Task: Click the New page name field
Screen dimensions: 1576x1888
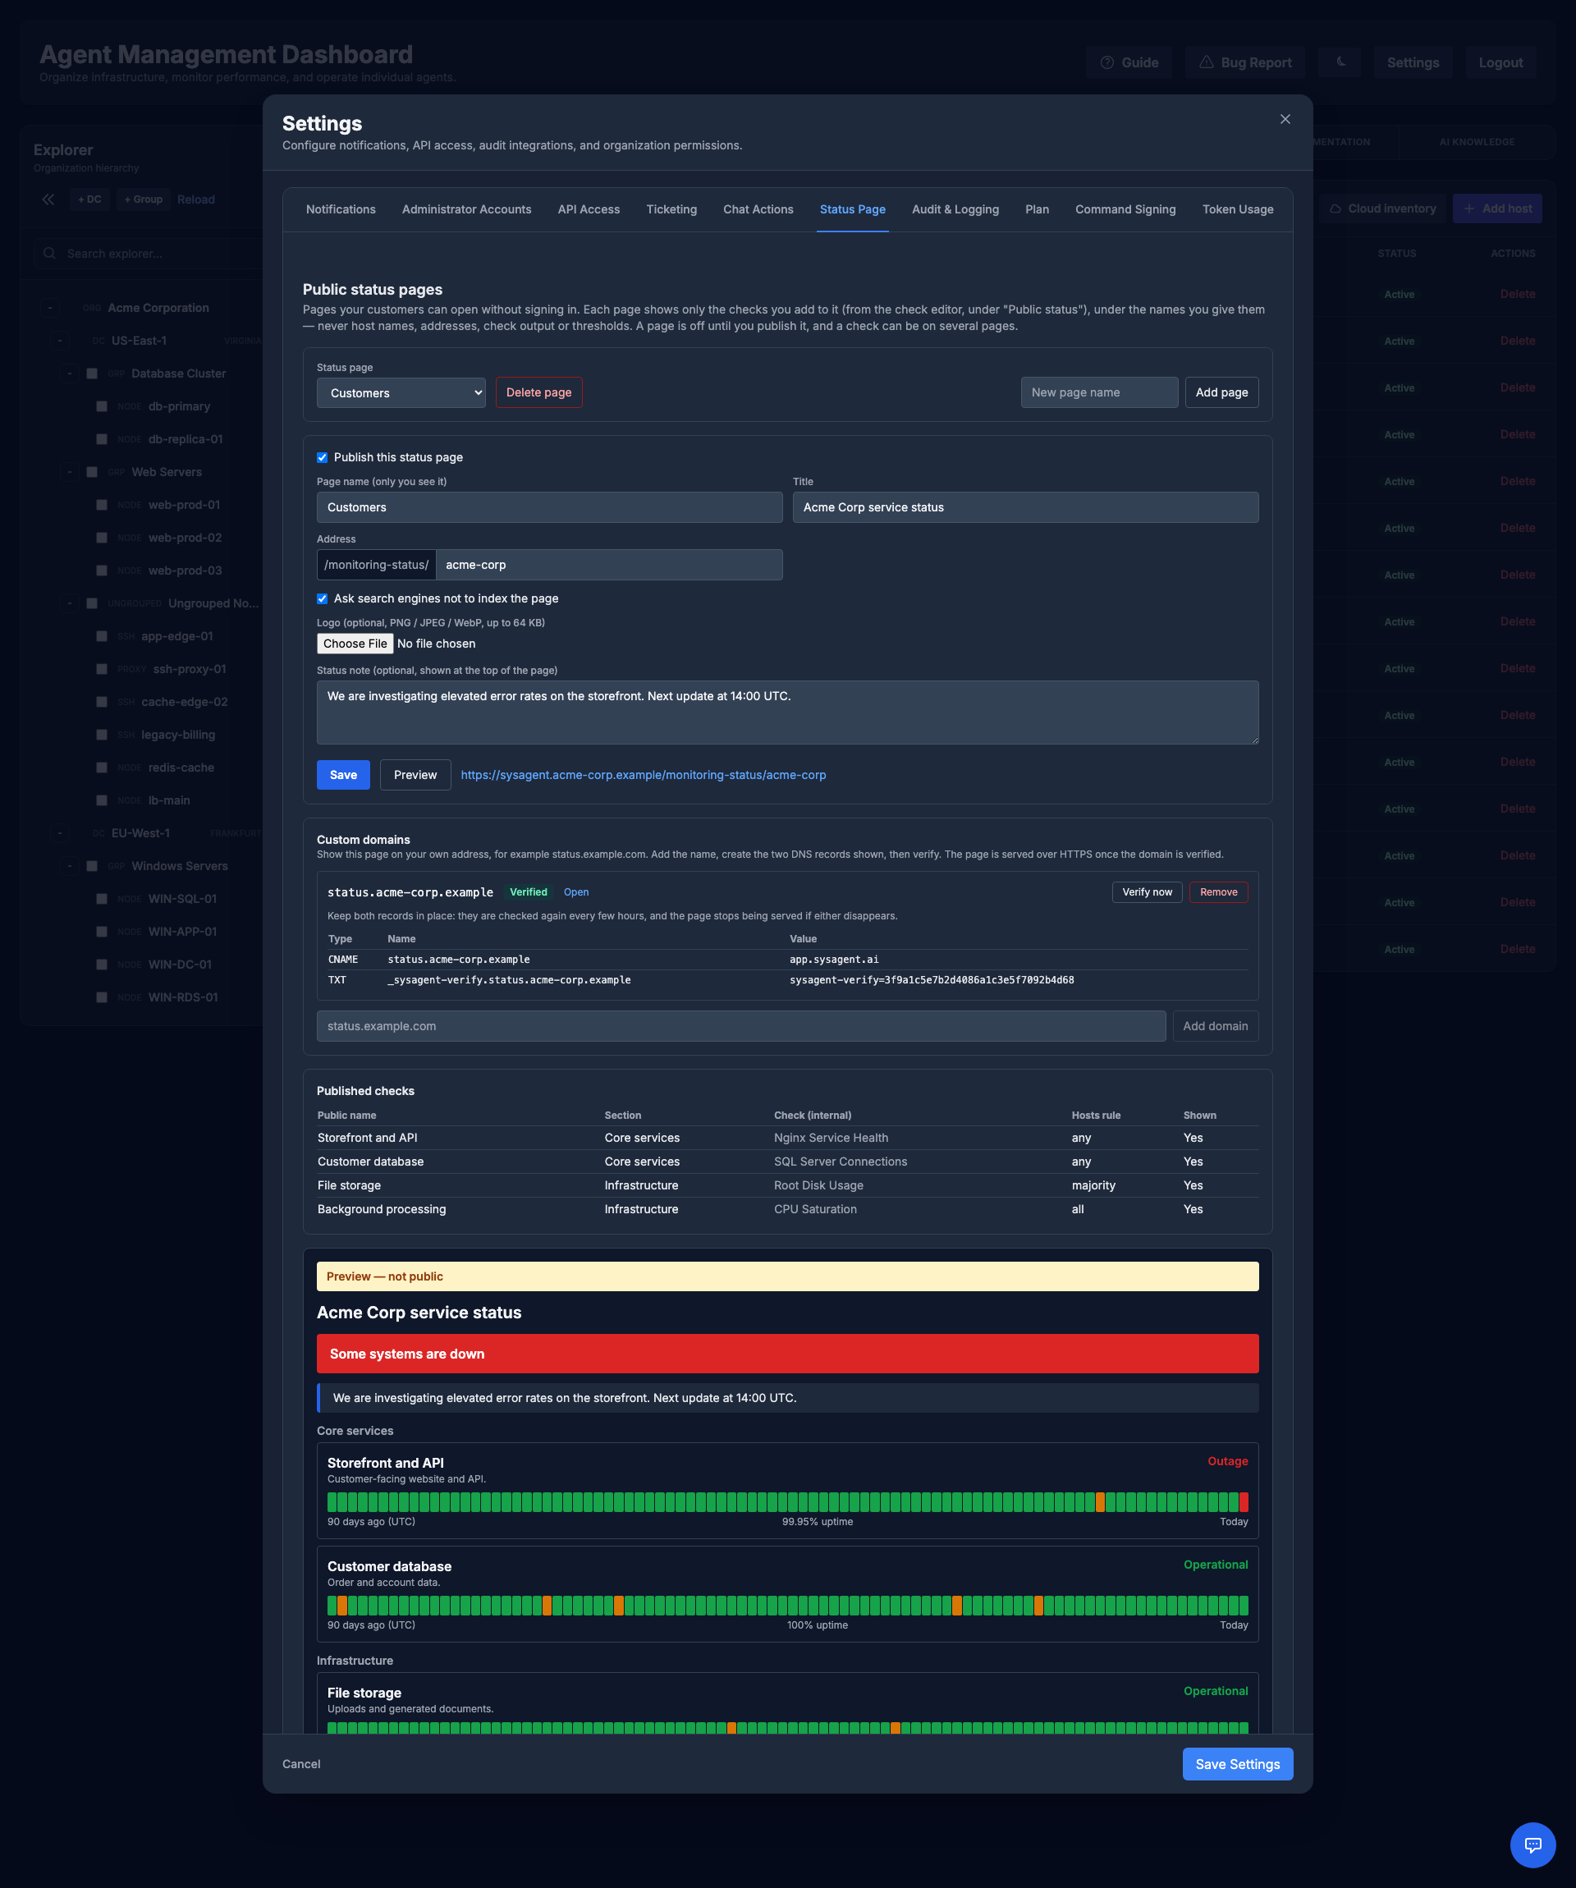Action: (x=1100, y=393)
